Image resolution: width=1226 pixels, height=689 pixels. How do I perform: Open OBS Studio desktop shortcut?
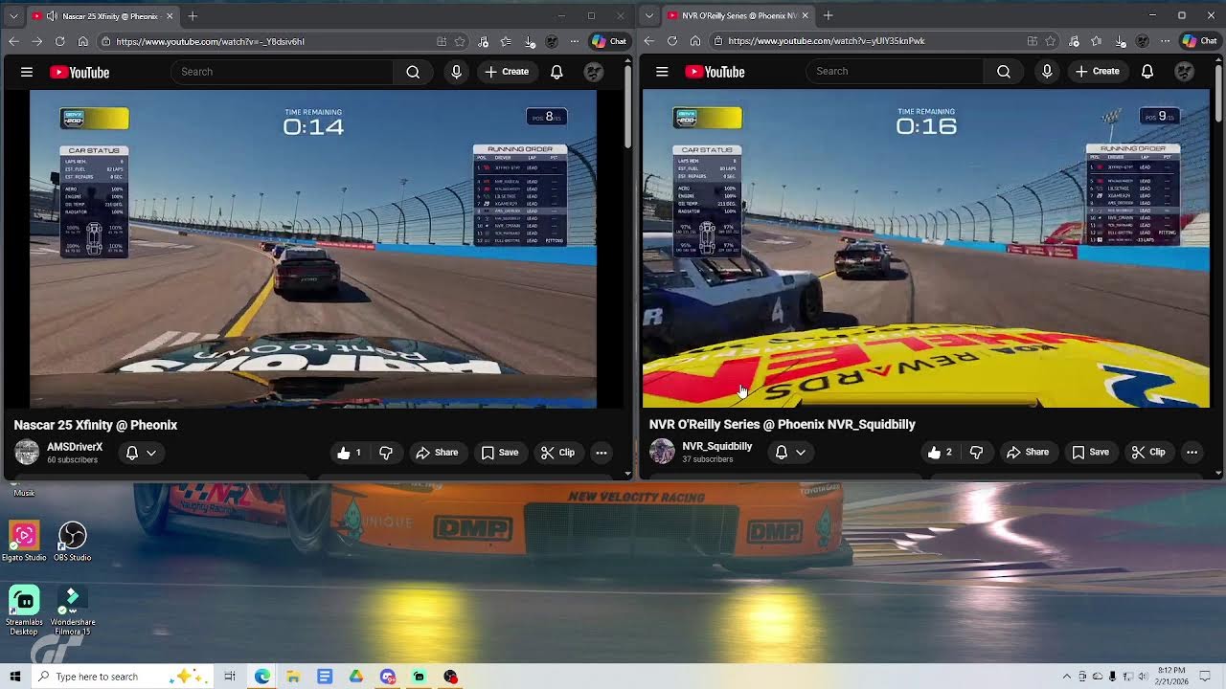72,542
